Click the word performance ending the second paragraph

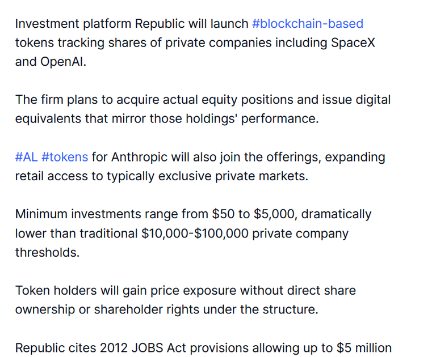(x=280, y=119)
